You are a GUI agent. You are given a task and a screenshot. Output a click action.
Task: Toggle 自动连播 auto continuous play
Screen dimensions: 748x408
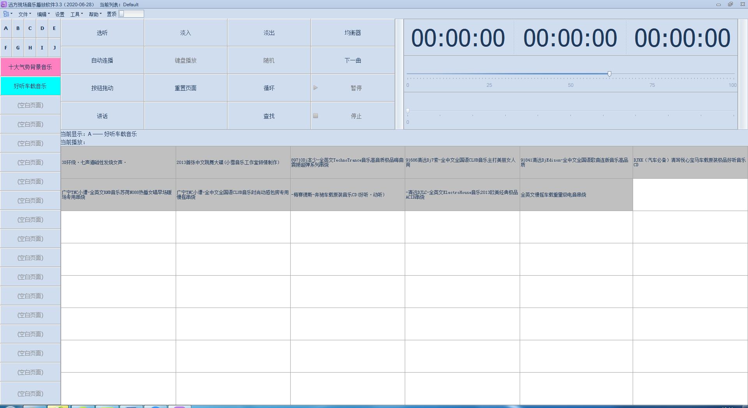pyautogui.click(x=102, y=60)
